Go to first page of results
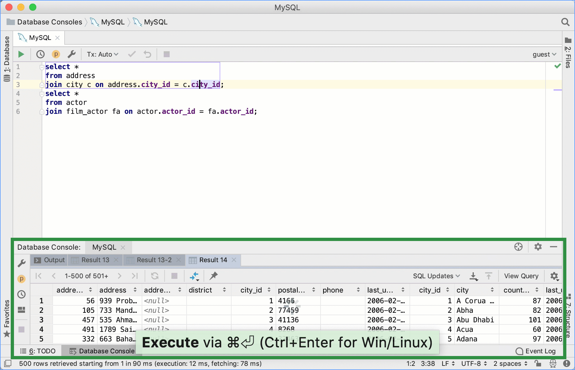 click(x=38, y=276)
